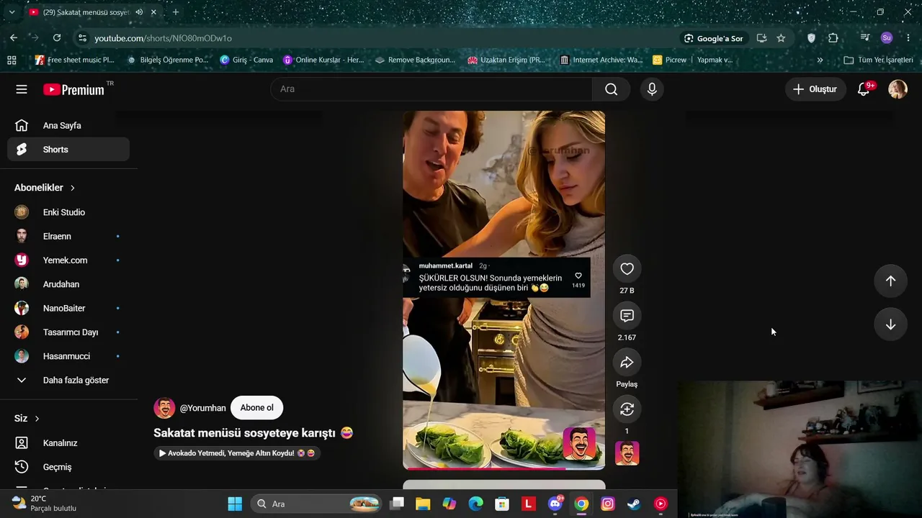Open Internet Archive bookmark
Viewport: 922px width, 518px height.
601,60
